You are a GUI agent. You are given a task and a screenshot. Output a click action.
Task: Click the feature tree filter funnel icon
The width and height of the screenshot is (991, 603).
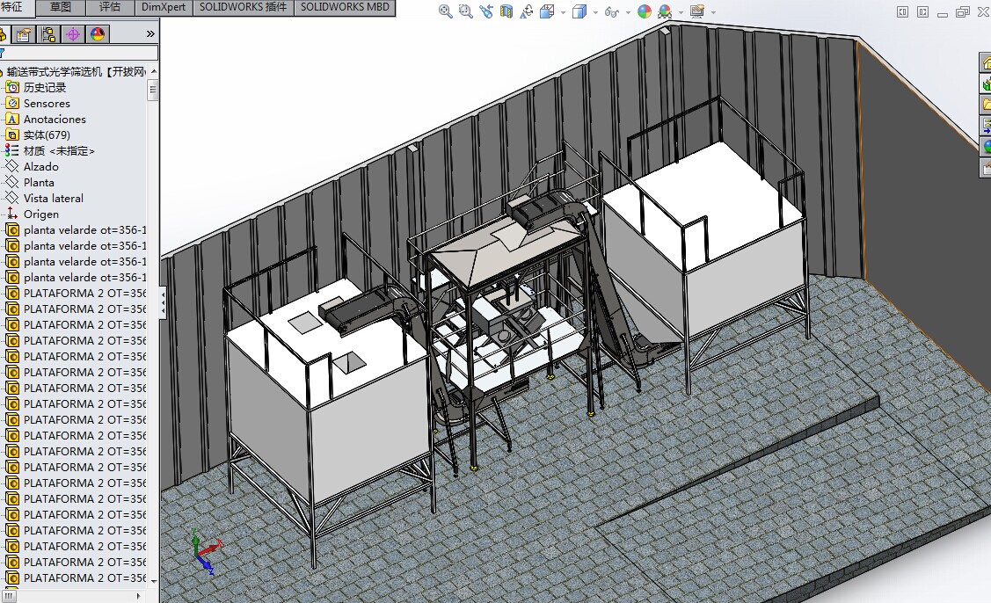2,53
